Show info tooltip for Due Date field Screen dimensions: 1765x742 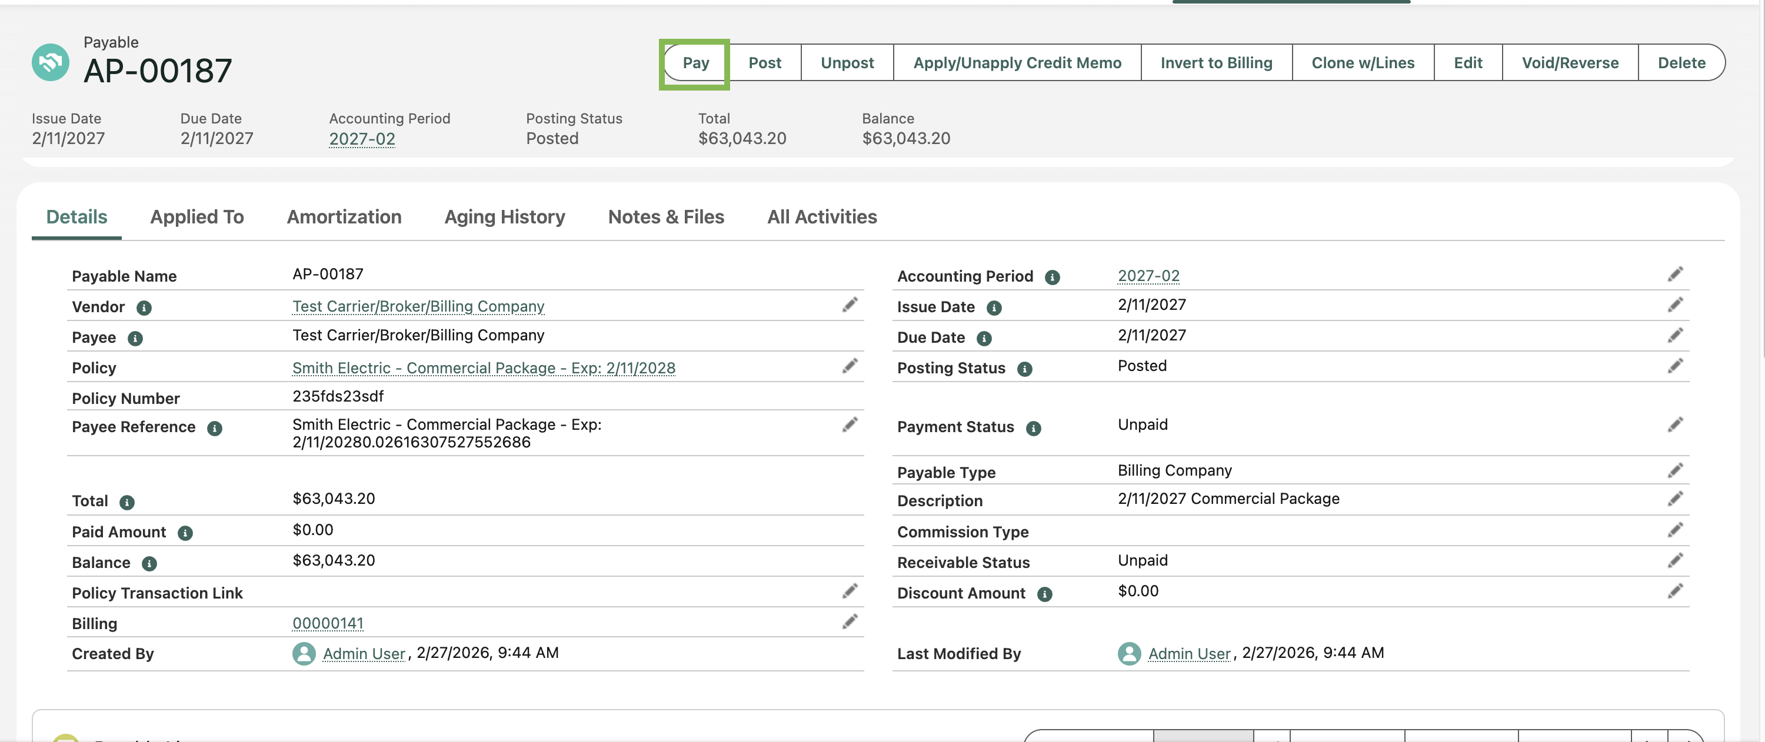click(x=984, y=339)
